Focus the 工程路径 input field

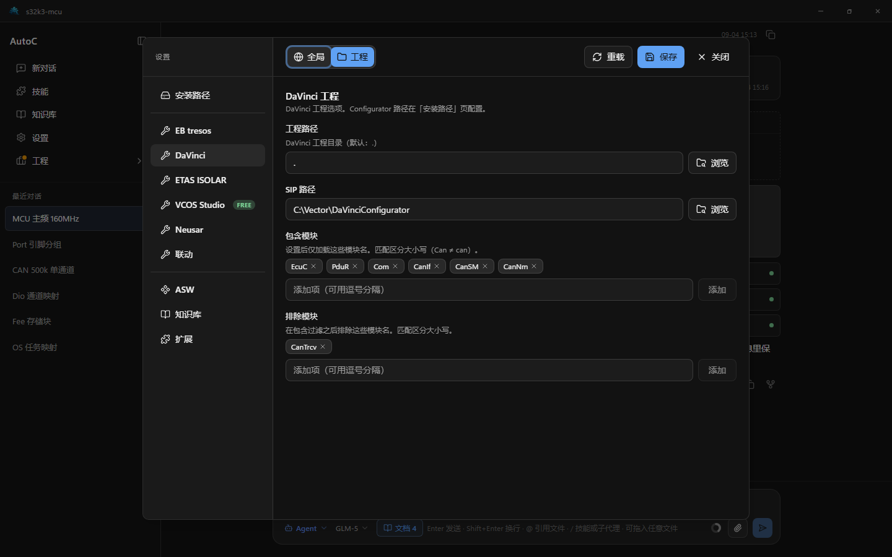484,163
